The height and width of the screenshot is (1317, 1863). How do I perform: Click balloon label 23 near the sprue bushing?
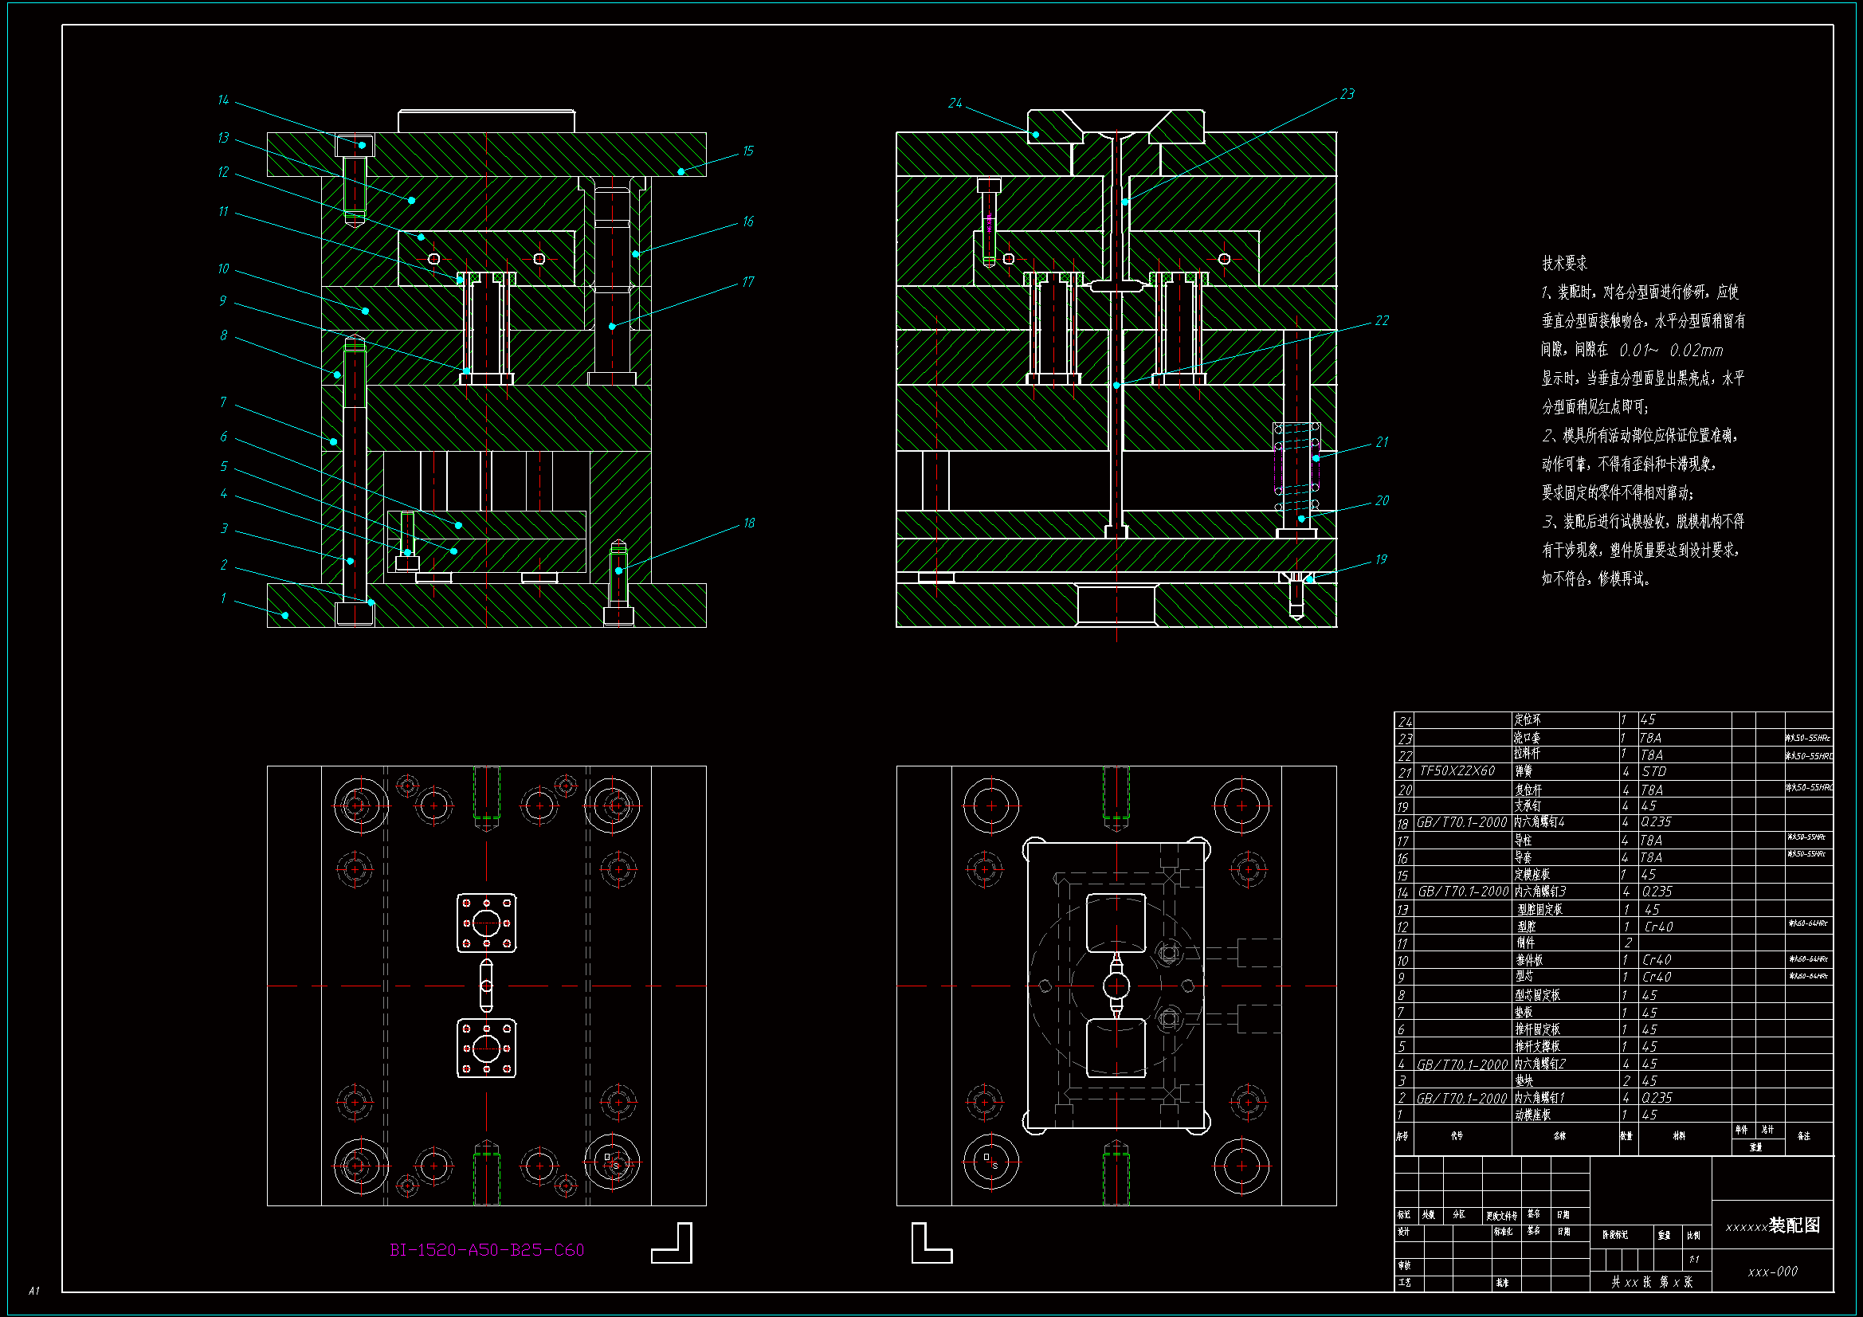click(1347, 94)
